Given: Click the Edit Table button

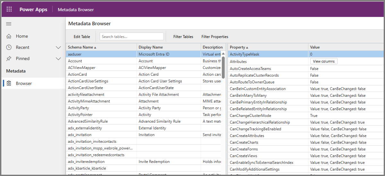Looking at the screenshot, I should (82, 37).
